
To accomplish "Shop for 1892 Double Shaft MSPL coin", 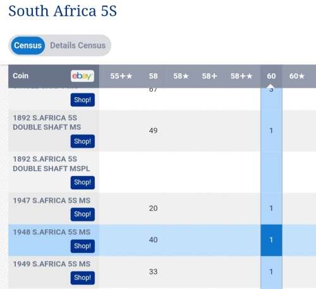I will [83, 182].
